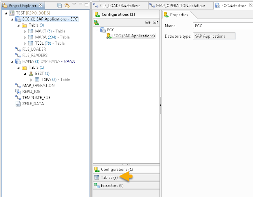
Task: Click the Table (3) folder icon
Action: coord(24,25)
